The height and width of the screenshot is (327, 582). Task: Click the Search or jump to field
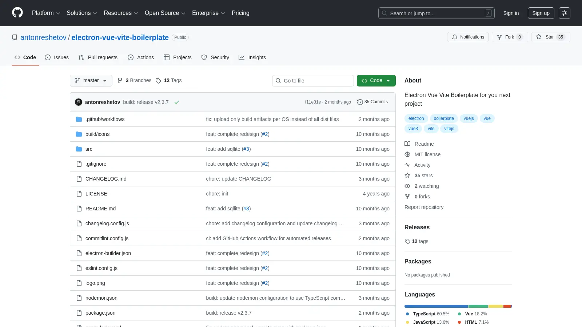436,13
